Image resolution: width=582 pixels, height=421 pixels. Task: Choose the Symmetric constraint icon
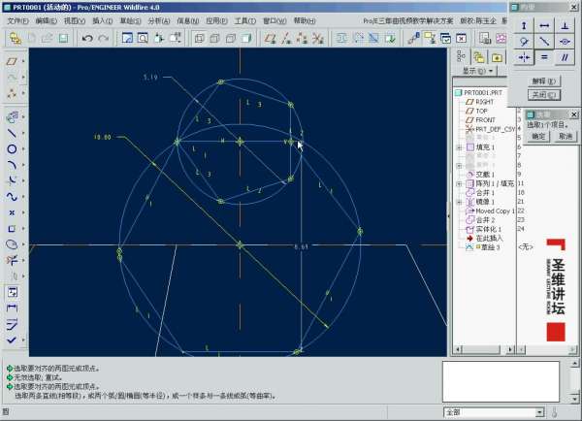click(524, 57)
